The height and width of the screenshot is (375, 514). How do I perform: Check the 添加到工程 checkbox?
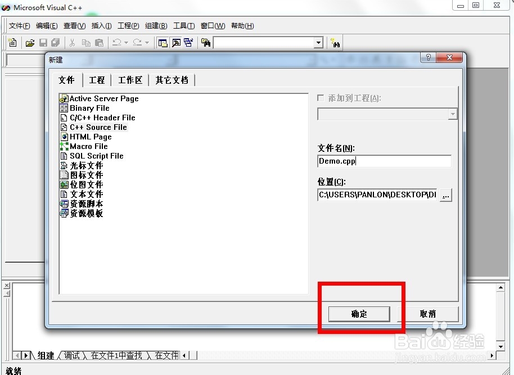(321, 98)
